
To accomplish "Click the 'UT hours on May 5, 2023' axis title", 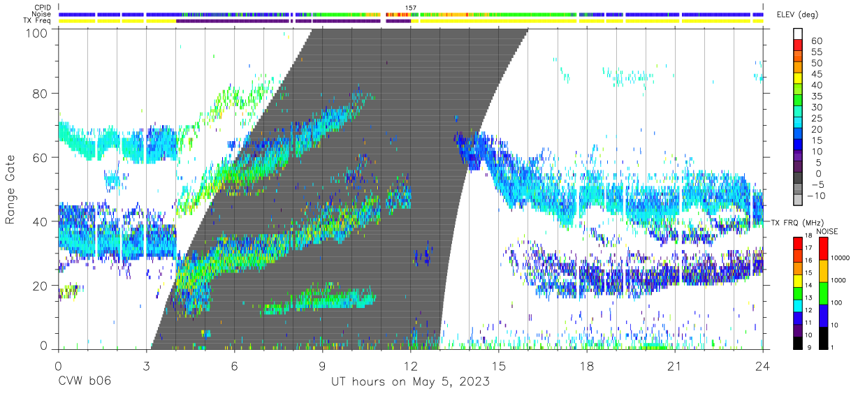I will click(x=410, y=382).
